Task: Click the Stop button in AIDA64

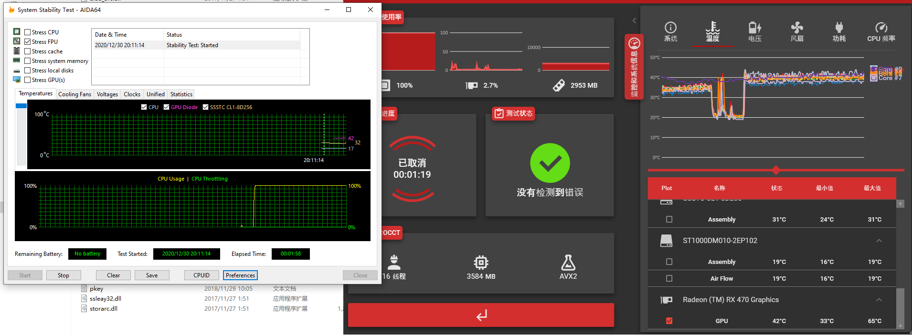Action: [64, 275]
